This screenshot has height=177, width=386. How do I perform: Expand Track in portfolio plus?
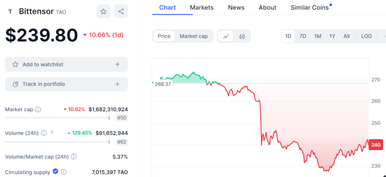(x=118, y=84)
